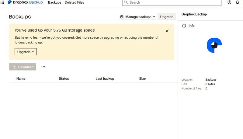243x139 pixels.
Task: Click the Info icon in side panel
Action: [x=184, y=26]
